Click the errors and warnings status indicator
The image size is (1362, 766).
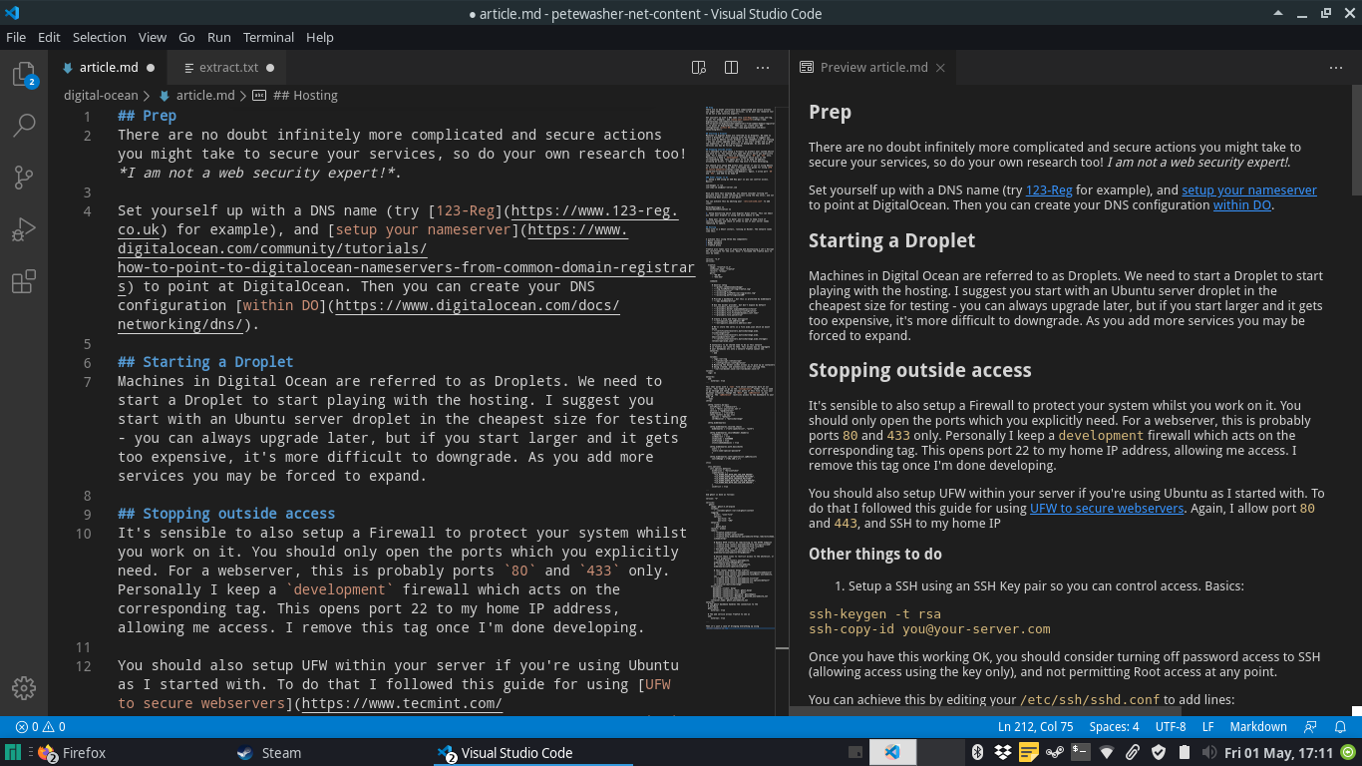pyautogui.click(x=41, y=727)
